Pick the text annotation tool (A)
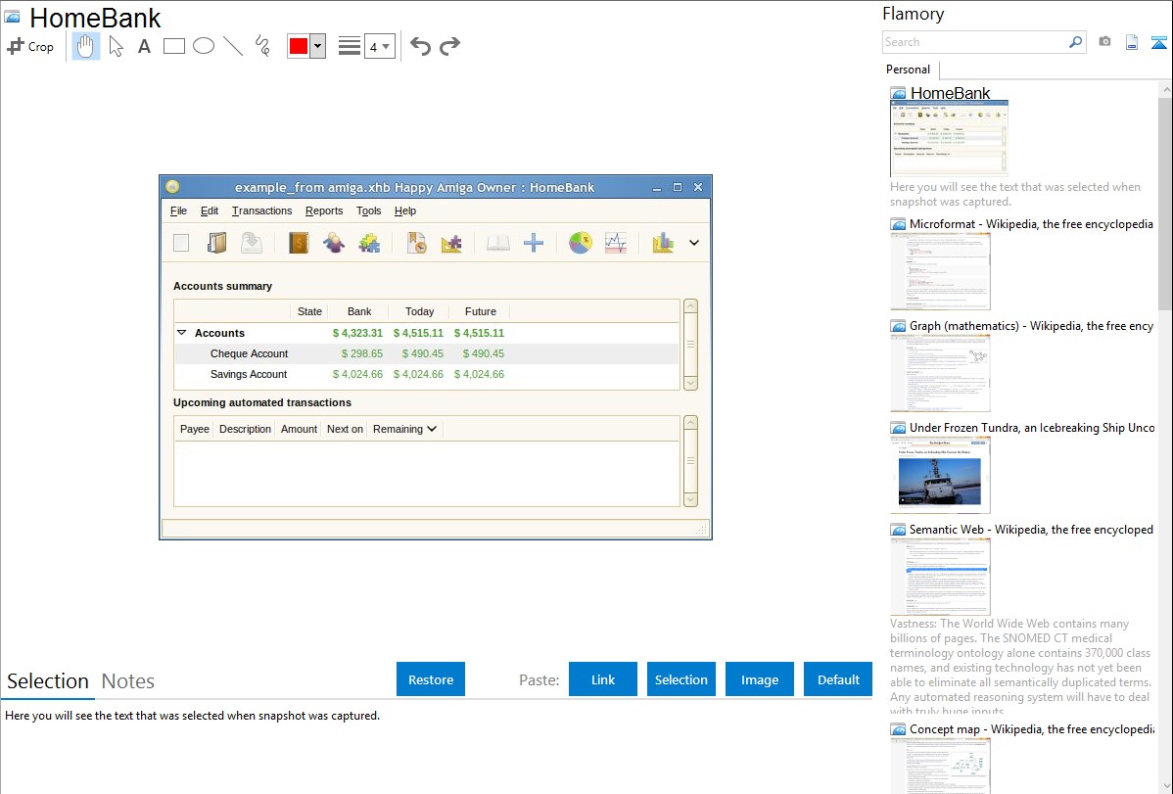This screenshot has height=794, width=1173. pos(144,46)
